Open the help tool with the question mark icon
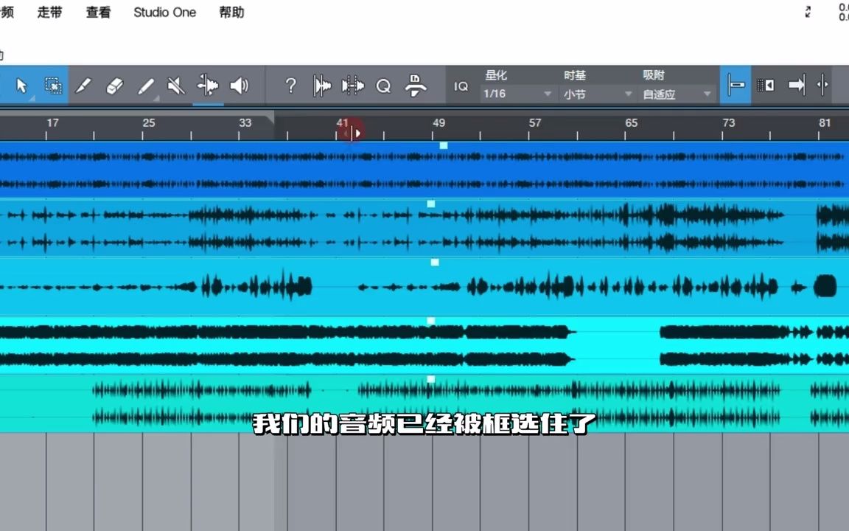The width and height of the screenshot is (849, 531). (x=290, y=86)
